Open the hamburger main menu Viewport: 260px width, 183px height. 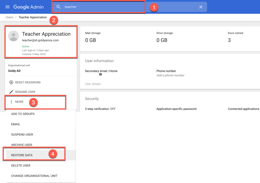(x=8, y=7)
